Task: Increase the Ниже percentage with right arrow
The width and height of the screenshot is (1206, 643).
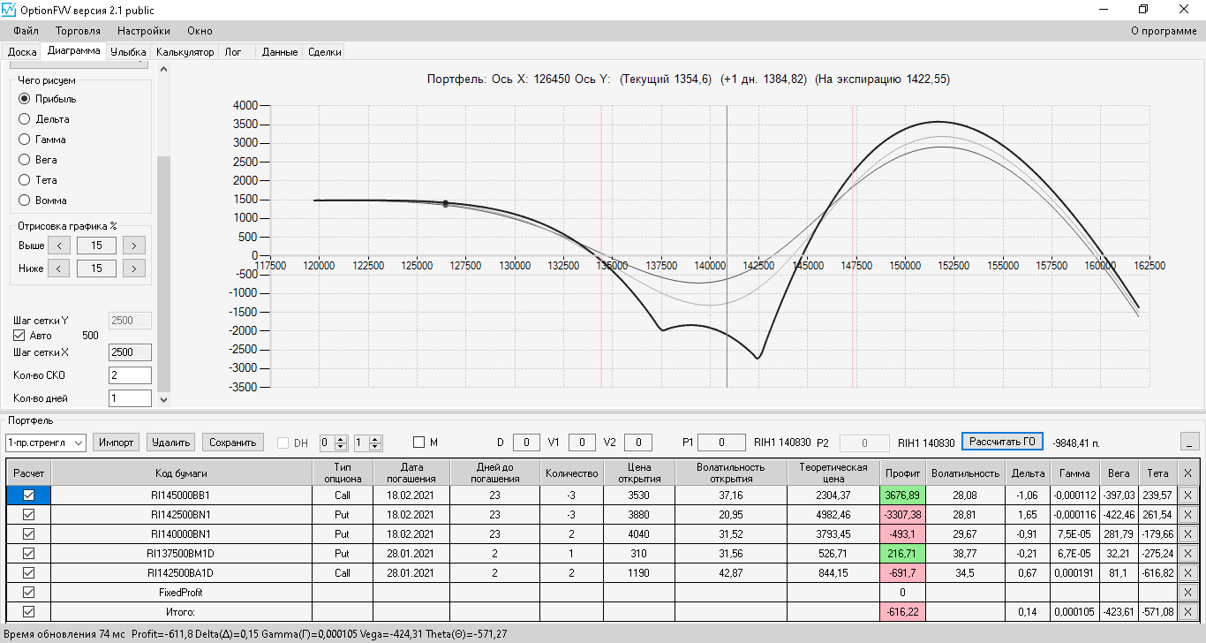Action: 134,269
